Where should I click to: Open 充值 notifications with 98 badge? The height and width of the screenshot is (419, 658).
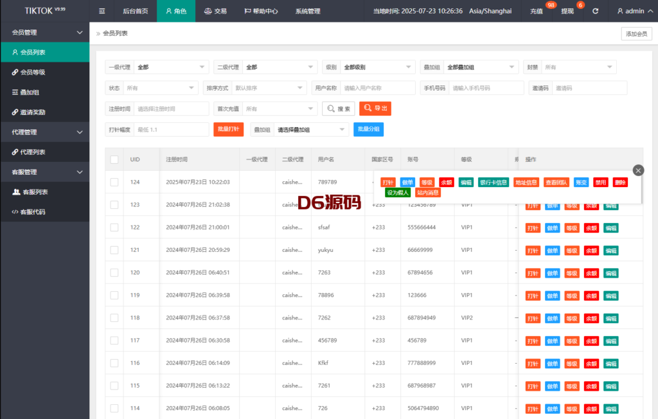click(537, 11)
